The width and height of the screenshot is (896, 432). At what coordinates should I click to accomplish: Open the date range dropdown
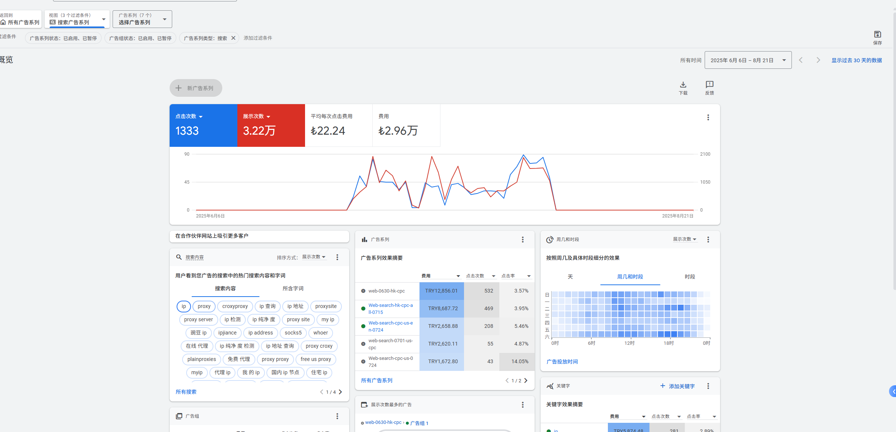tap(748, 60)
